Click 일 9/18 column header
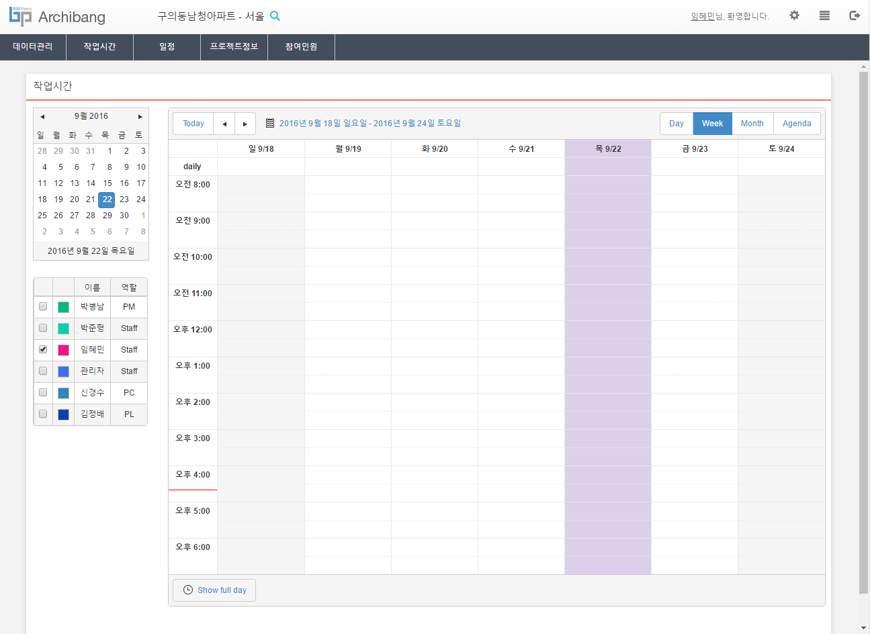 [x=261, y=149]
